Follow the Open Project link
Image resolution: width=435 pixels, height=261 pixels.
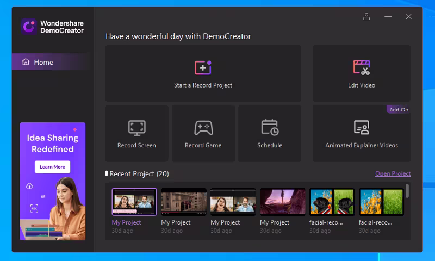click(x=393, y=173)
